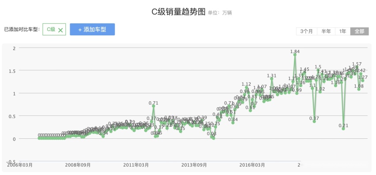Click the 已添加对比车型 label
This screenshot has width=376, height=175.
pos(22,30)
